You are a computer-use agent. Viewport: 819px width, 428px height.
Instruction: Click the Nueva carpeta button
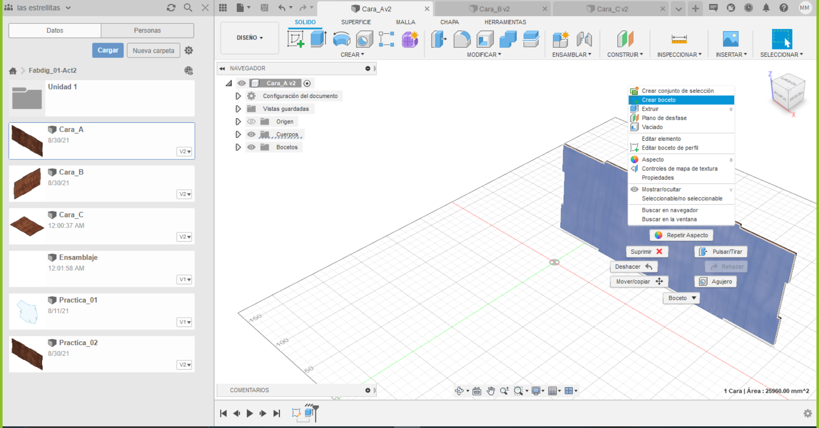click(153, 50)
